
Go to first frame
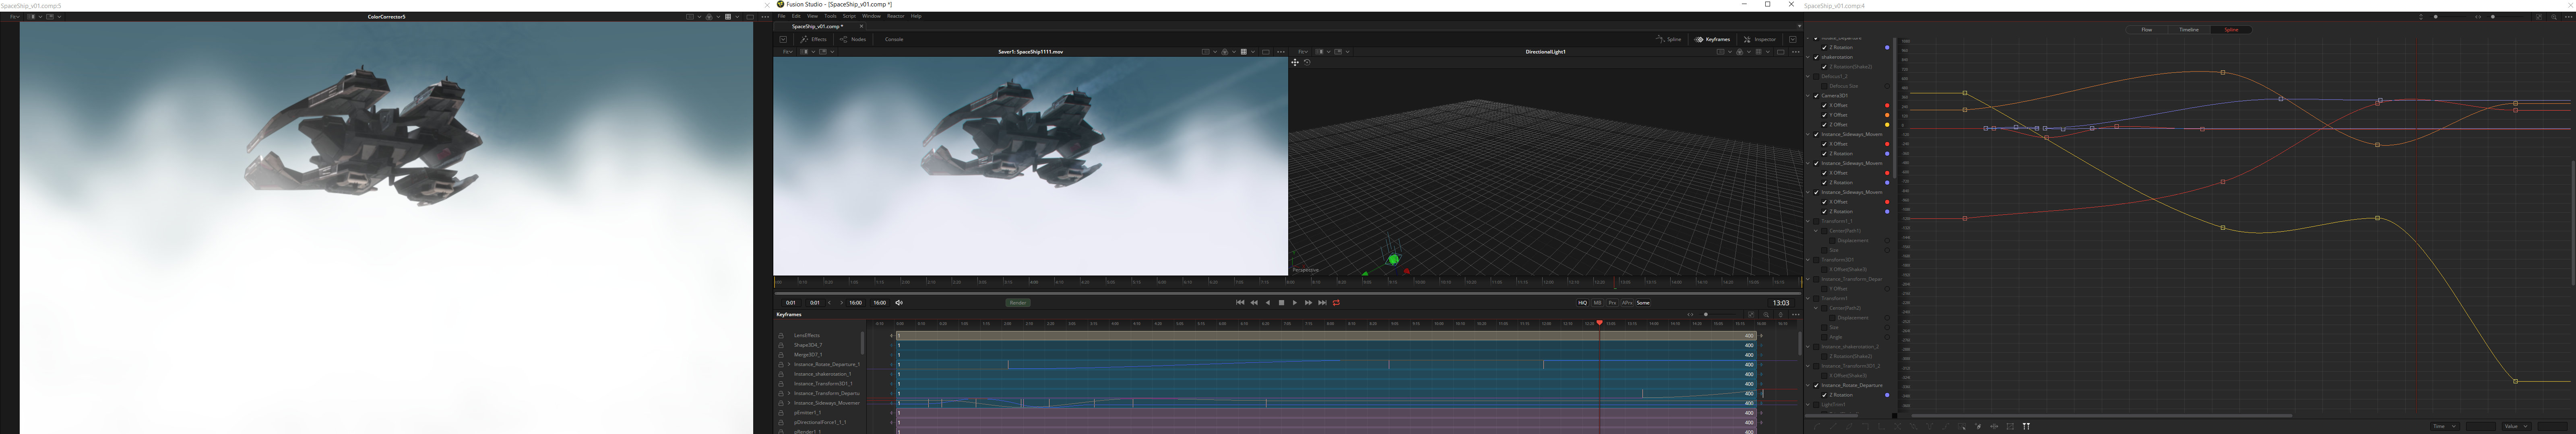[1240, 303]
